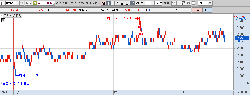The image size is (250, 95).
Task: Click the 매수 buy button
Action: [x=197, y=10]
